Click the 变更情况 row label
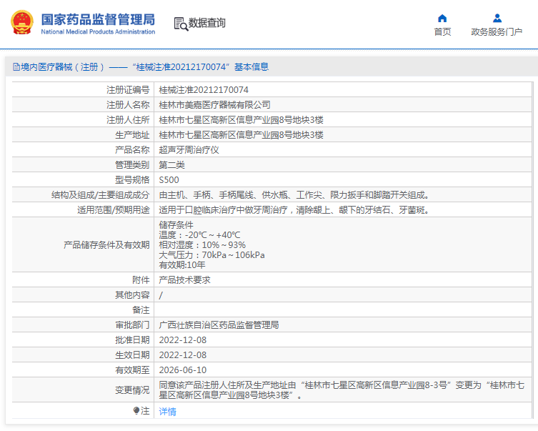This screenshot has height=431, width=538. (x=132, y=390)
